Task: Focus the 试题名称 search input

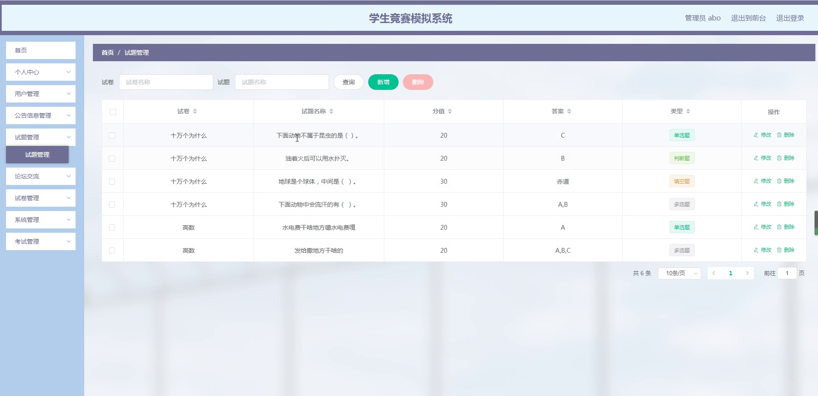Action: click(282, 82)
